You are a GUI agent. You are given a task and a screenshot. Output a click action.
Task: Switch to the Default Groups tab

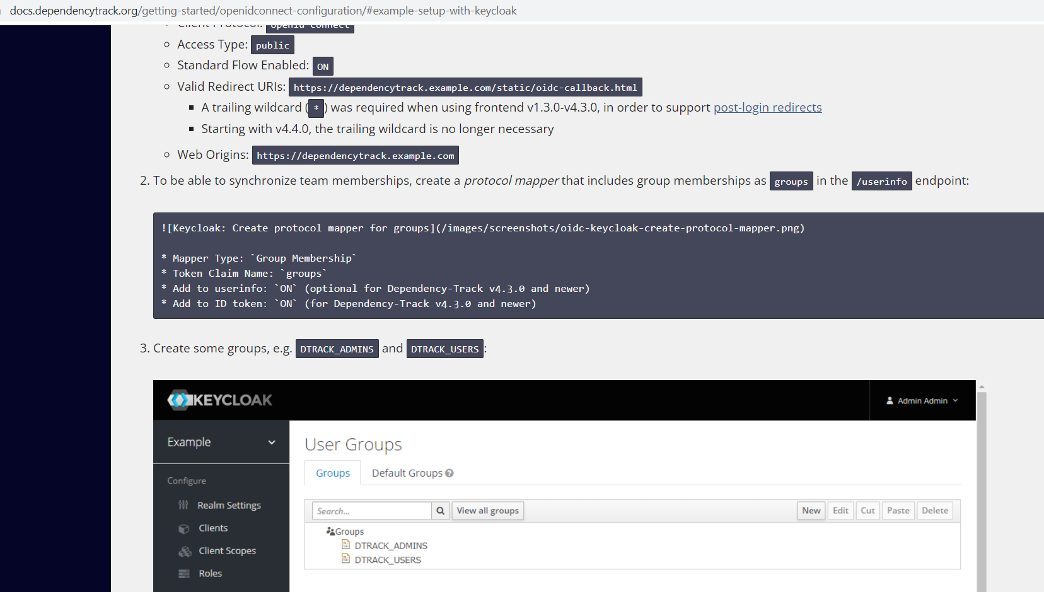point(407,473)
